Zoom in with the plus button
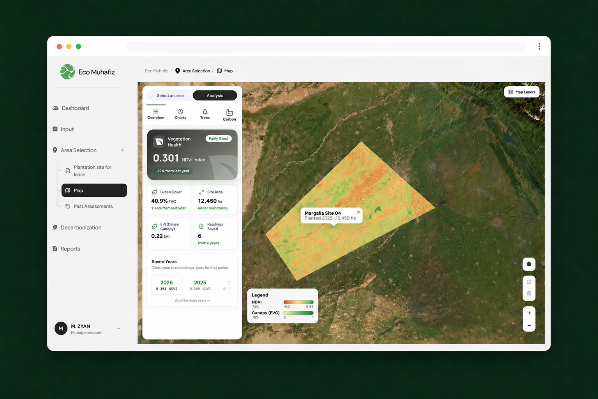Viewport: 598px width, 399px height. (529, 313)
